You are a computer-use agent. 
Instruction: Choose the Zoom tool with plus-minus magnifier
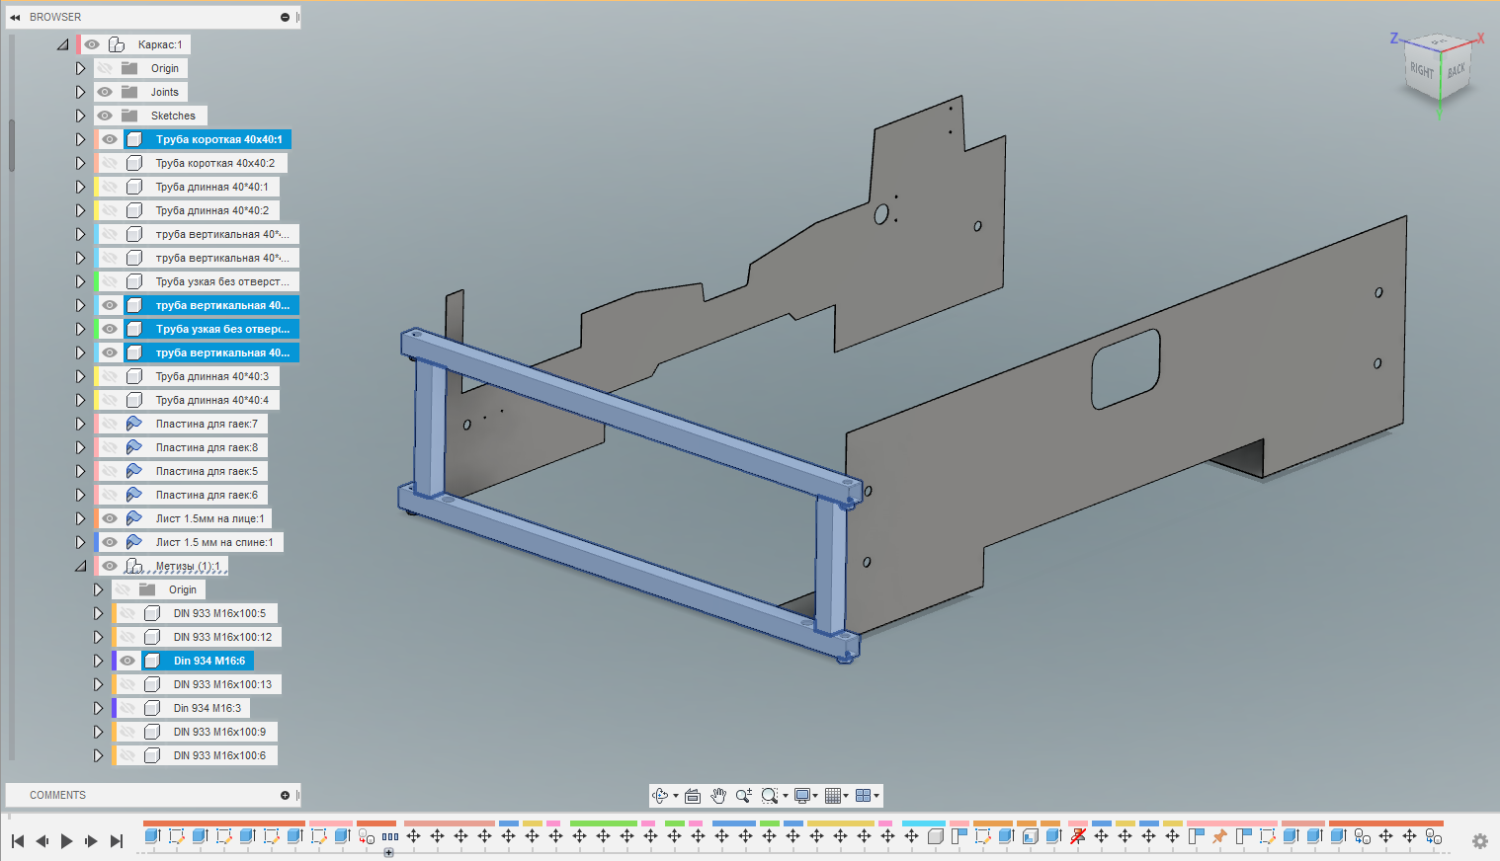[x=743, y=796]
